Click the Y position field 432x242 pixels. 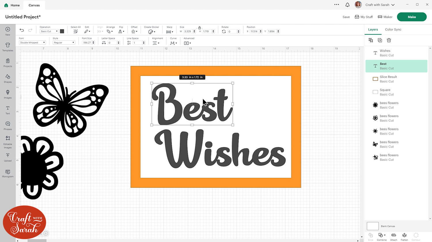point(272,31)
